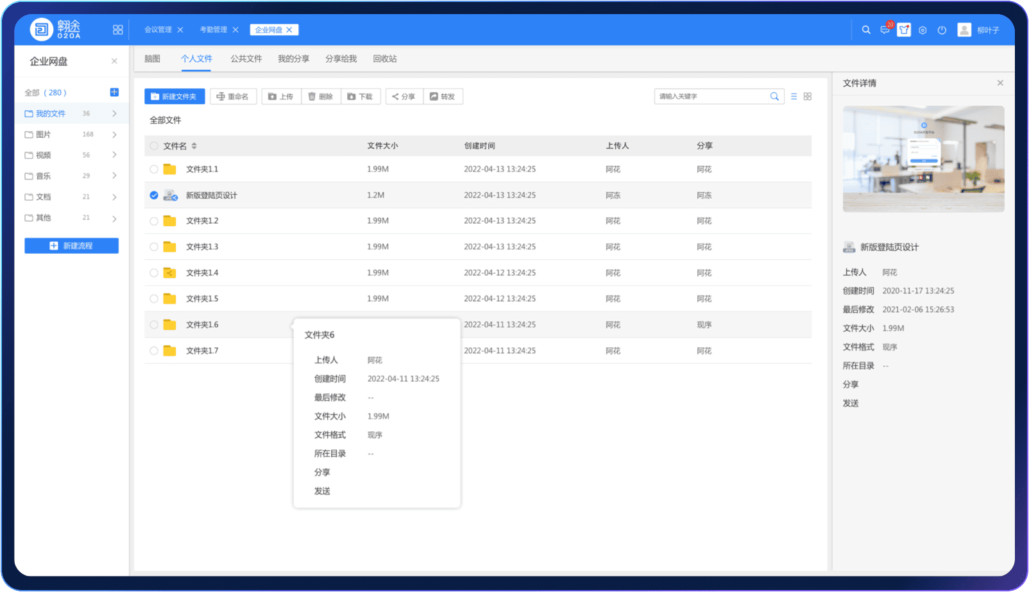
Task: Switch to the 公共文件 tab
Action: tap(246, 59)
